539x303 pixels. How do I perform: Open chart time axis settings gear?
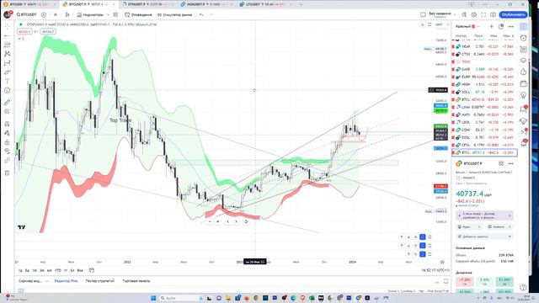click(442, 262)
